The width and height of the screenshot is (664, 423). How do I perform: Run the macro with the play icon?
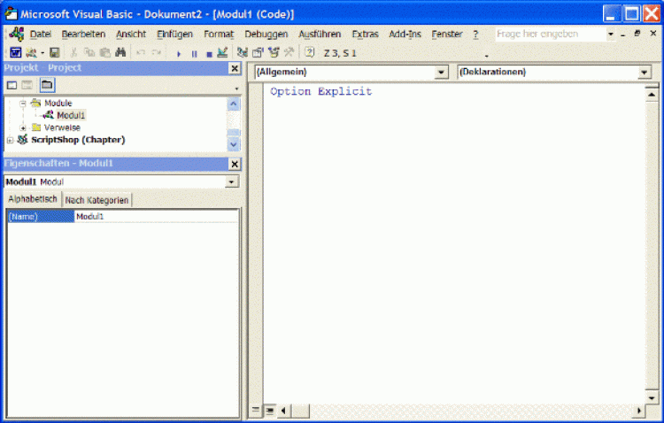point(179,53)
